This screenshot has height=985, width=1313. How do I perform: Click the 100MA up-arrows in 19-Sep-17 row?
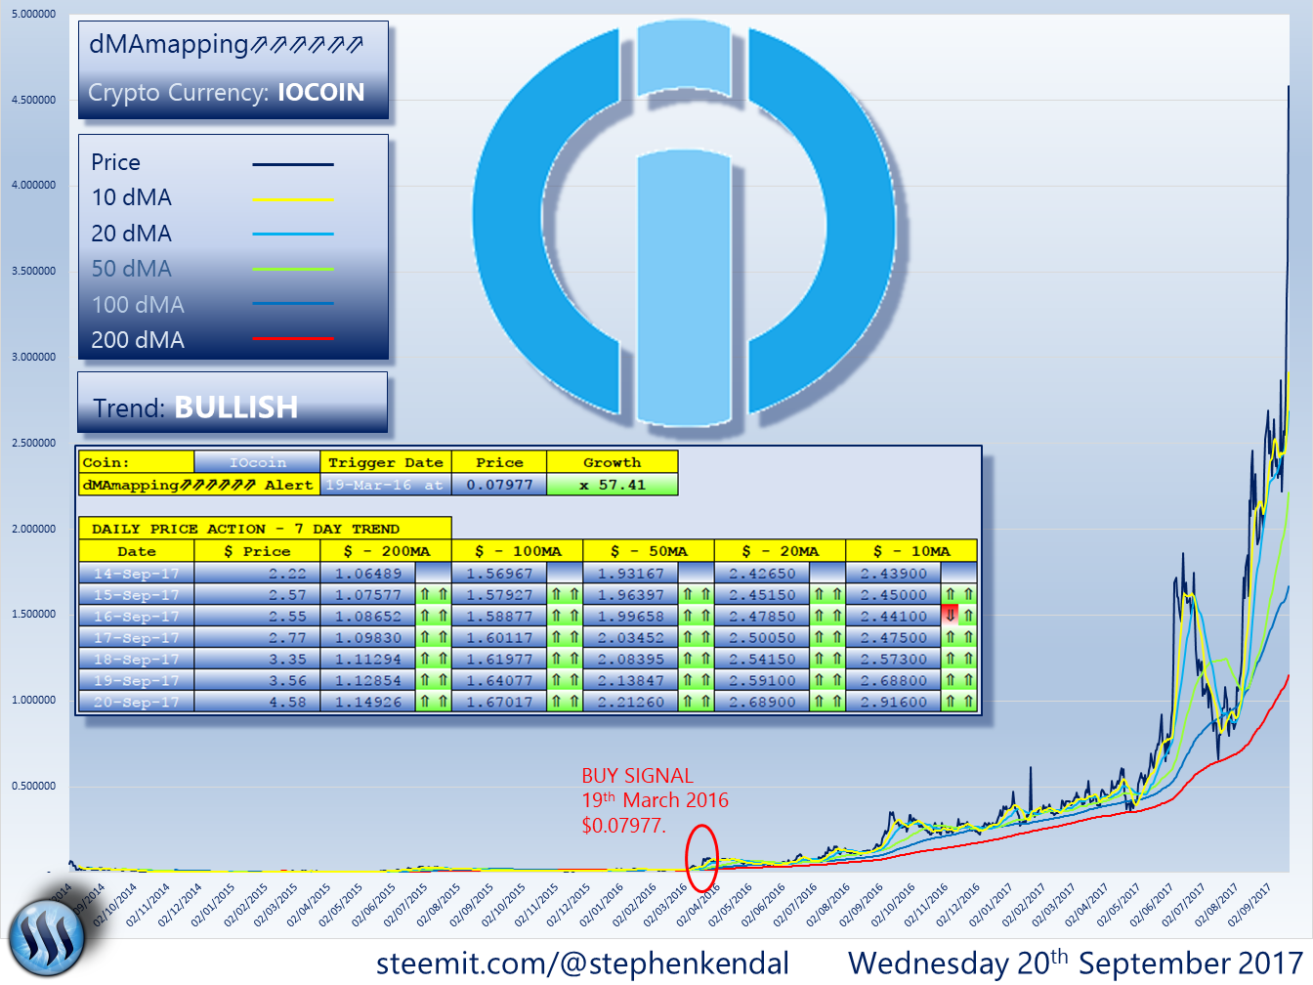pyautogui.click(x=565, y=680)
